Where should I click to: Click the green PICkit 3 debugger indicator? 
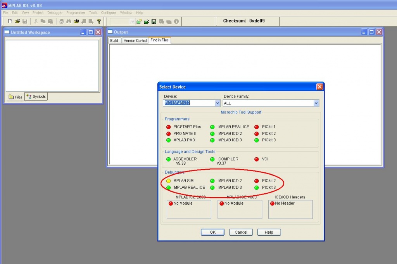coord(257,188)
